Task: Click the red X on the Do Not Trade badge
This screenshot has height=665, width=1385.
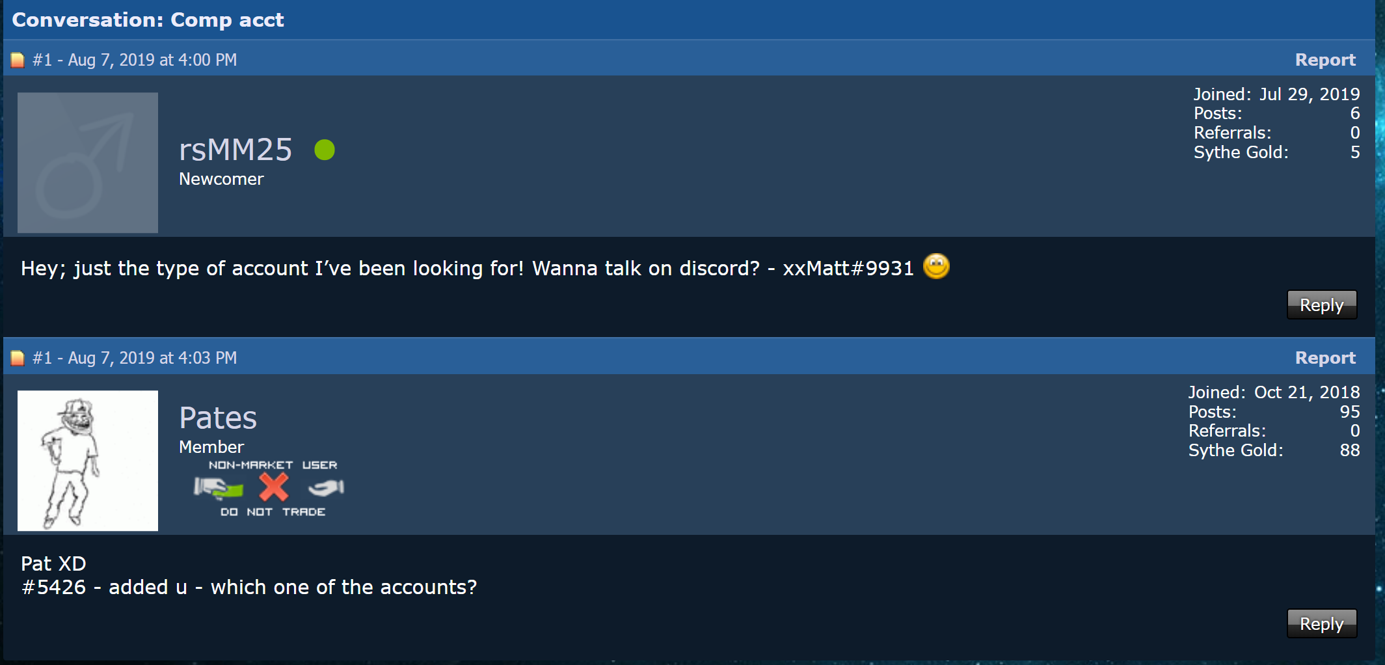Action: pos(274,487)
